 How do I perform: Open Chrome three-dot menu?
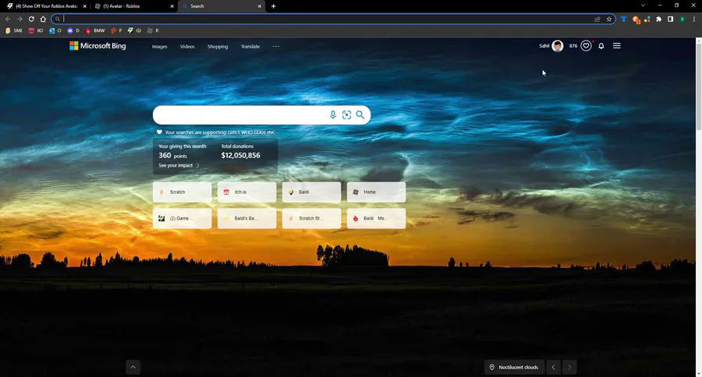(x=694, y=19)
